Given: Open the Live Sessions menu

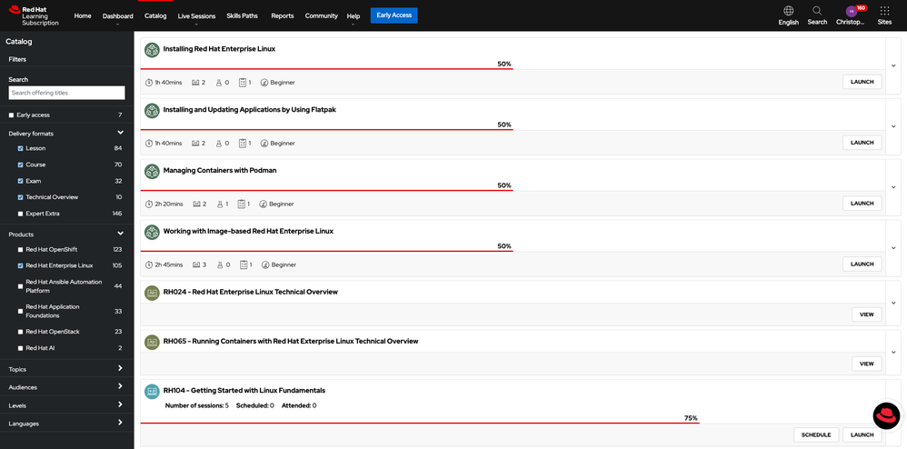Looking at the screenshot, I should (x=196, y=16).
